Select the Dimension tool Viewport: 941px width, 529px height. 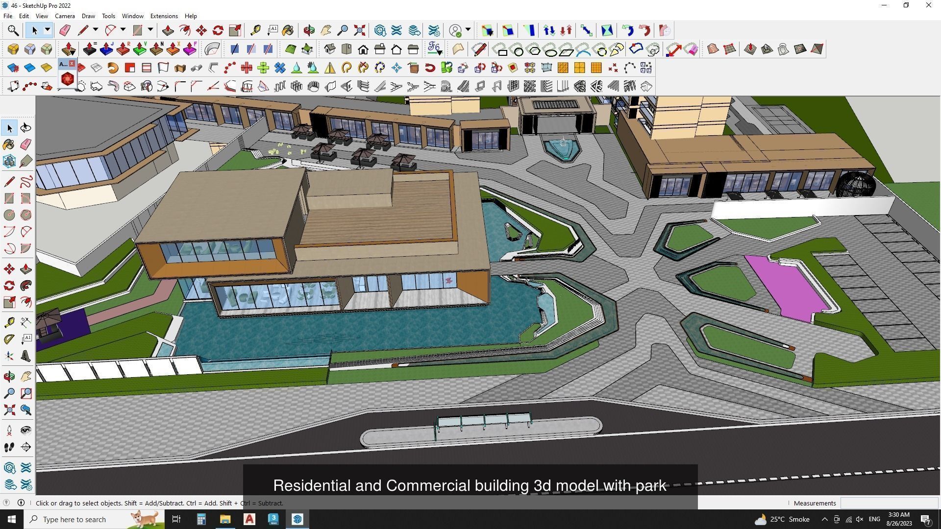click(26, 322)
